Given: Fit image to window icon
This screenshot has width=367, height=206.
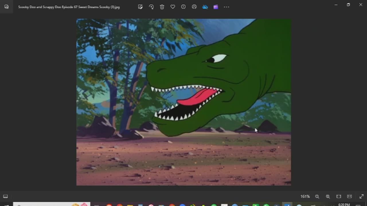Looking at the screenshot, I should 339,197.
